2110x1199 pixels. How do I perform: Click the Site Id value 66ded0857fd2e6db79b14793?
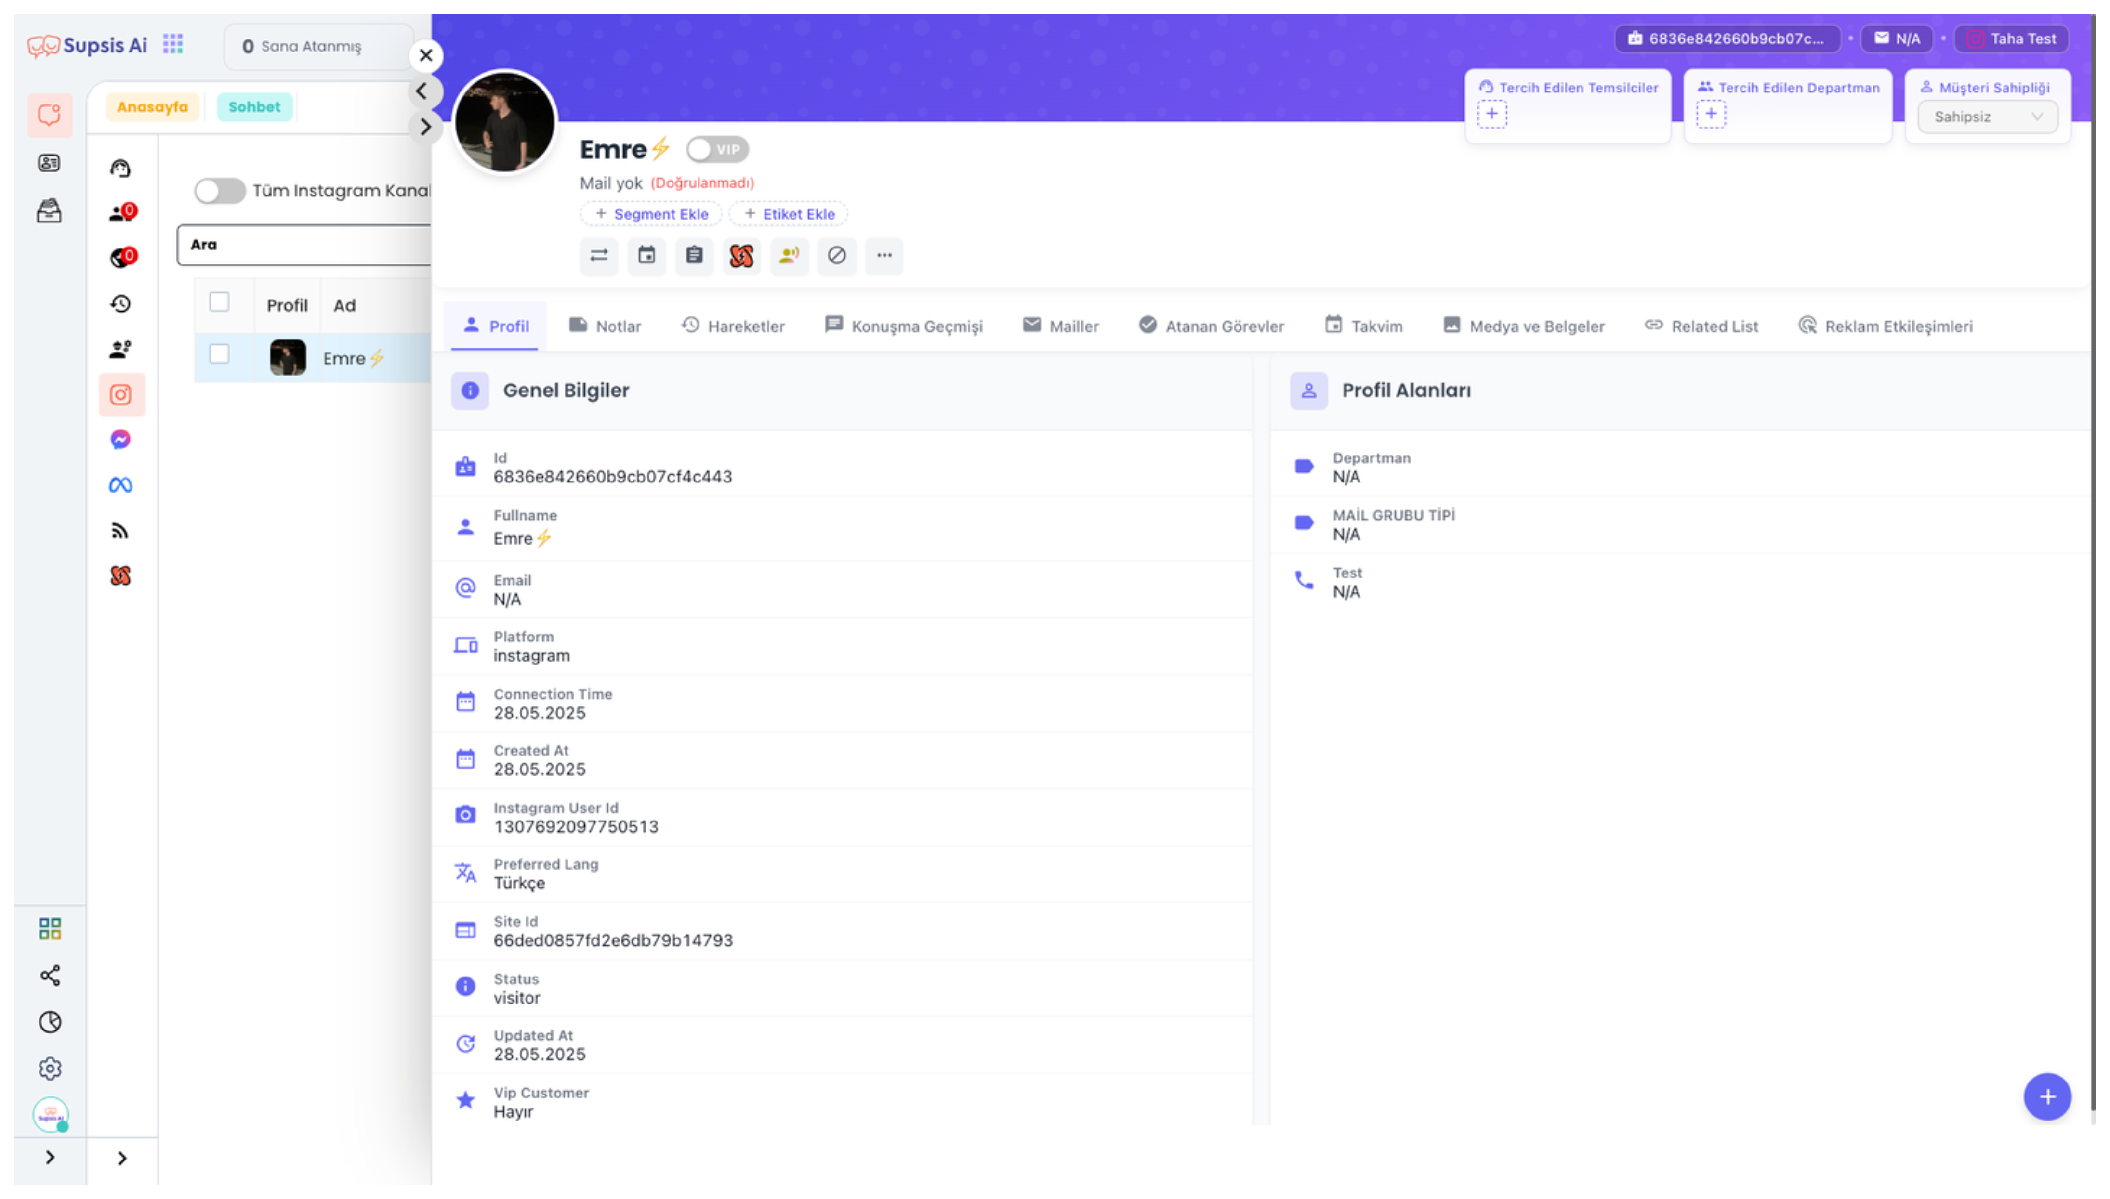[613, 940]
